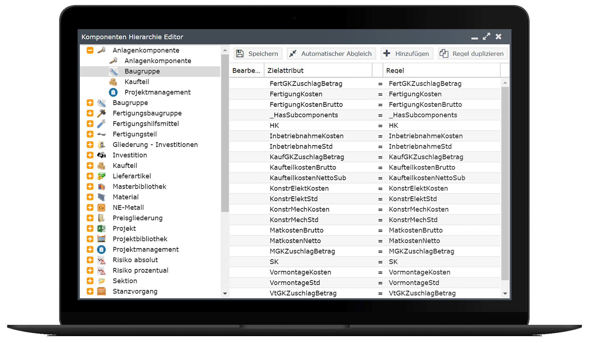The width and height of the screenshot is (590, 343).
Task: Click the Risiko absolut chart icon
Action: click(101, 260)
